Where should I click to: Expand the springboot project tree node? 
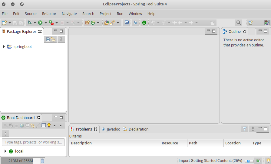[4, 47]
